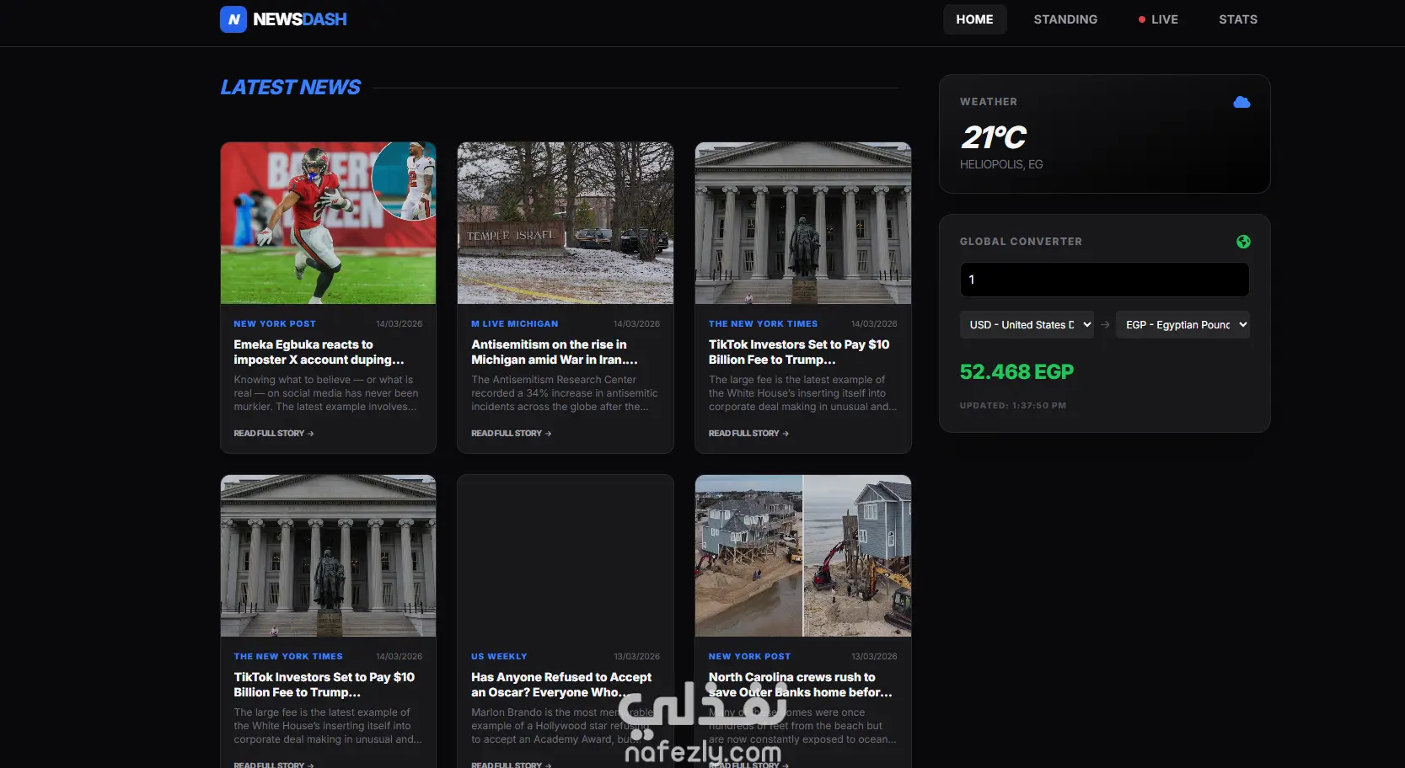This screenshot has height=768, width=1405.
Task: Read full story of the Antisemitism article
Action: pos(512,434)
